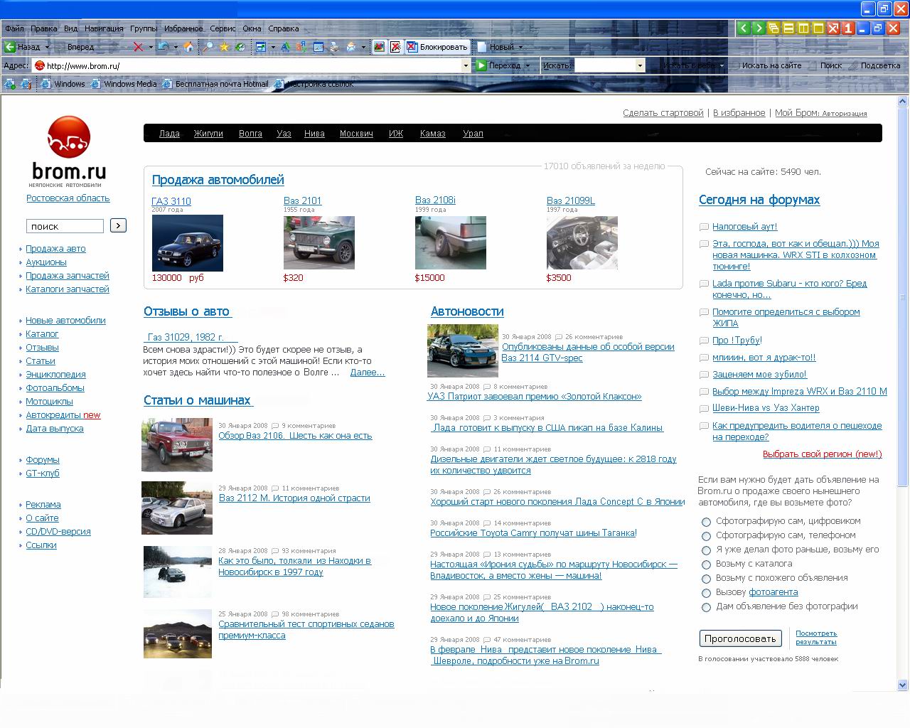Click the Print toolbar icon
910x728 pixels.
[x=334, y=47]
